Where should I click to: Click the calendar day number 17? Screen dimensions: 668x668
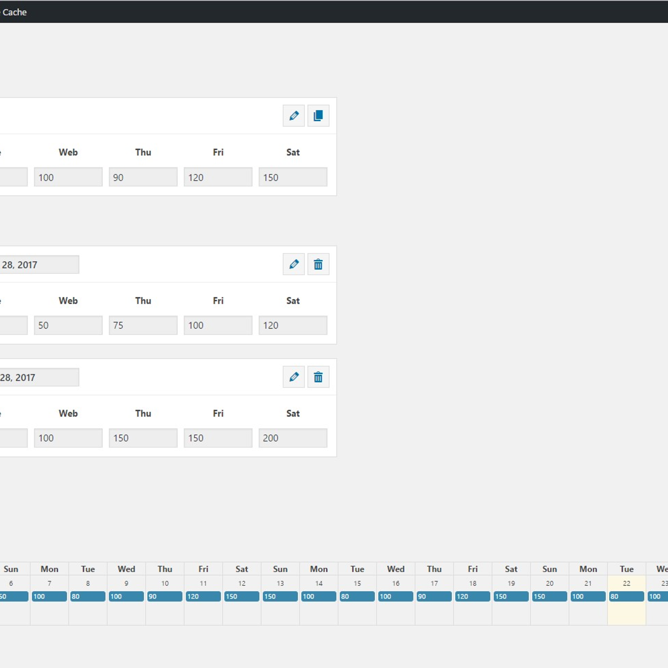(434, 583)
